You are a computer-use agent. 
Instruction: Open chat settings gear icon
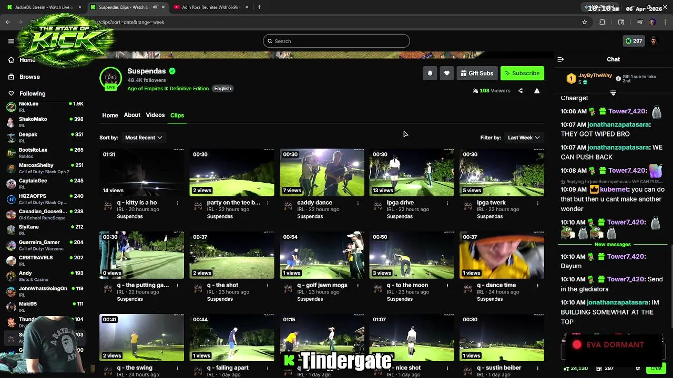click(x=638, y=369)
